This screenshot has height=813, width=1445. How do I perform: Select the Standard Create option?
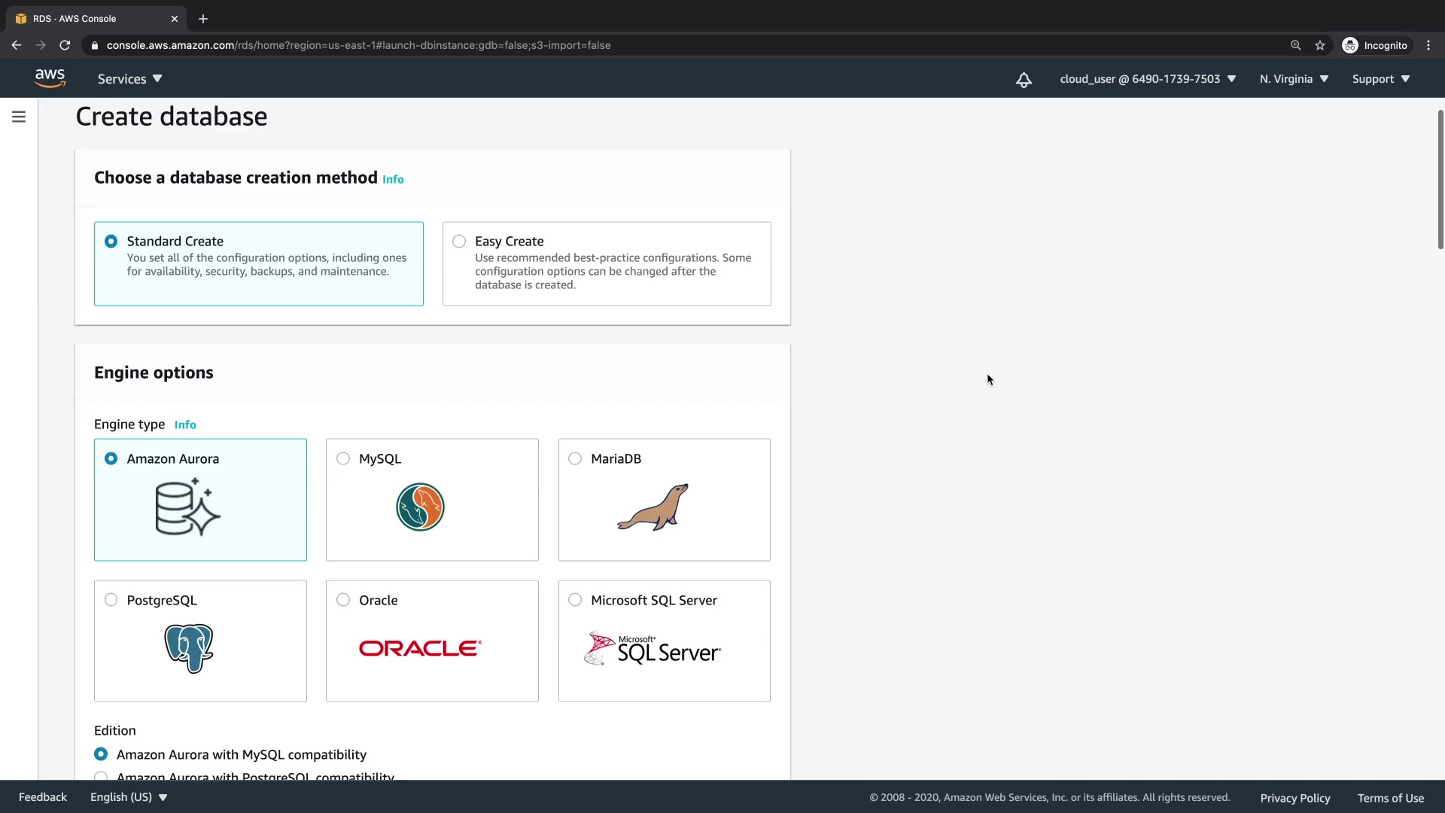(111, 242)
